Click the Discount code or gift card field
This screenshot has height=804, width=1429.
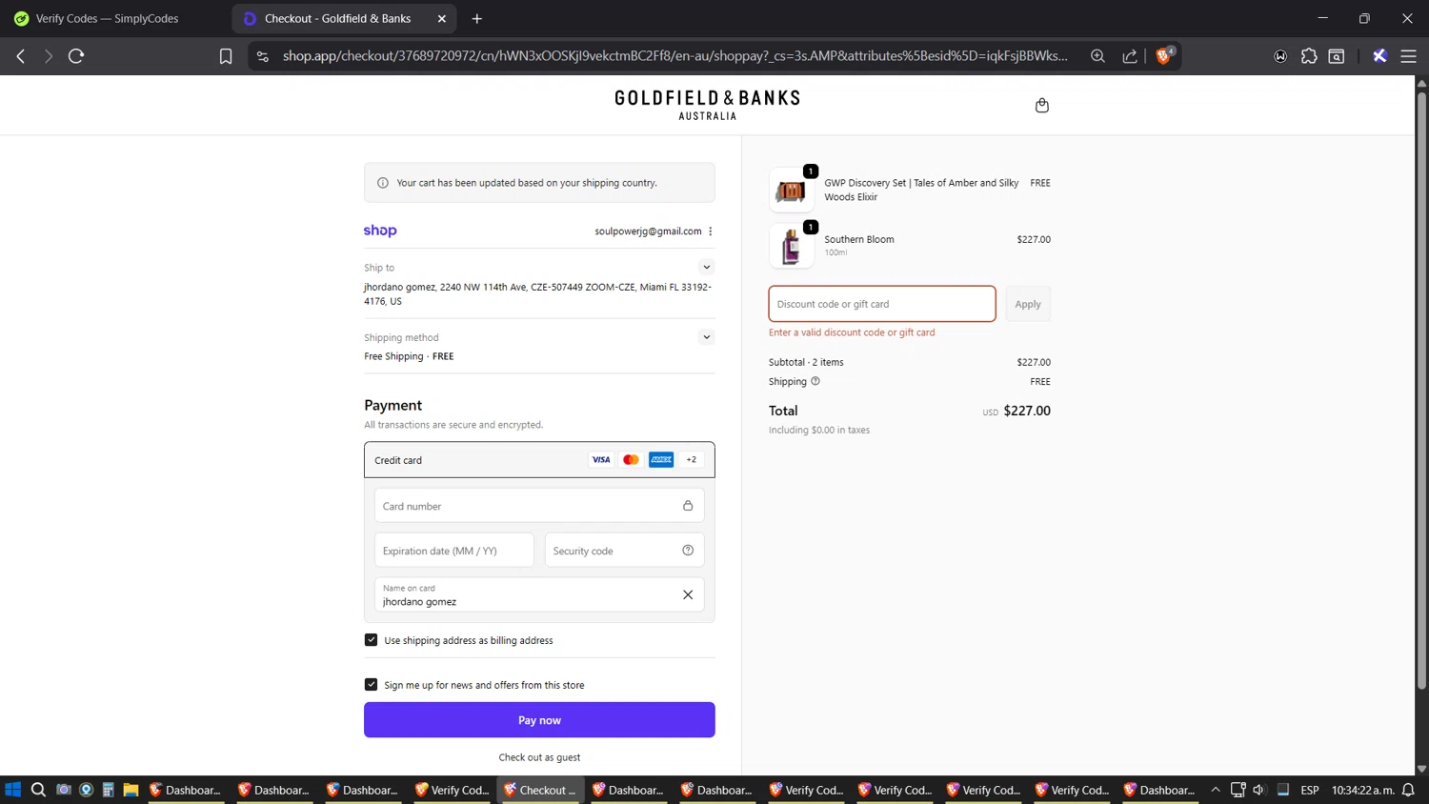[882, 304]
